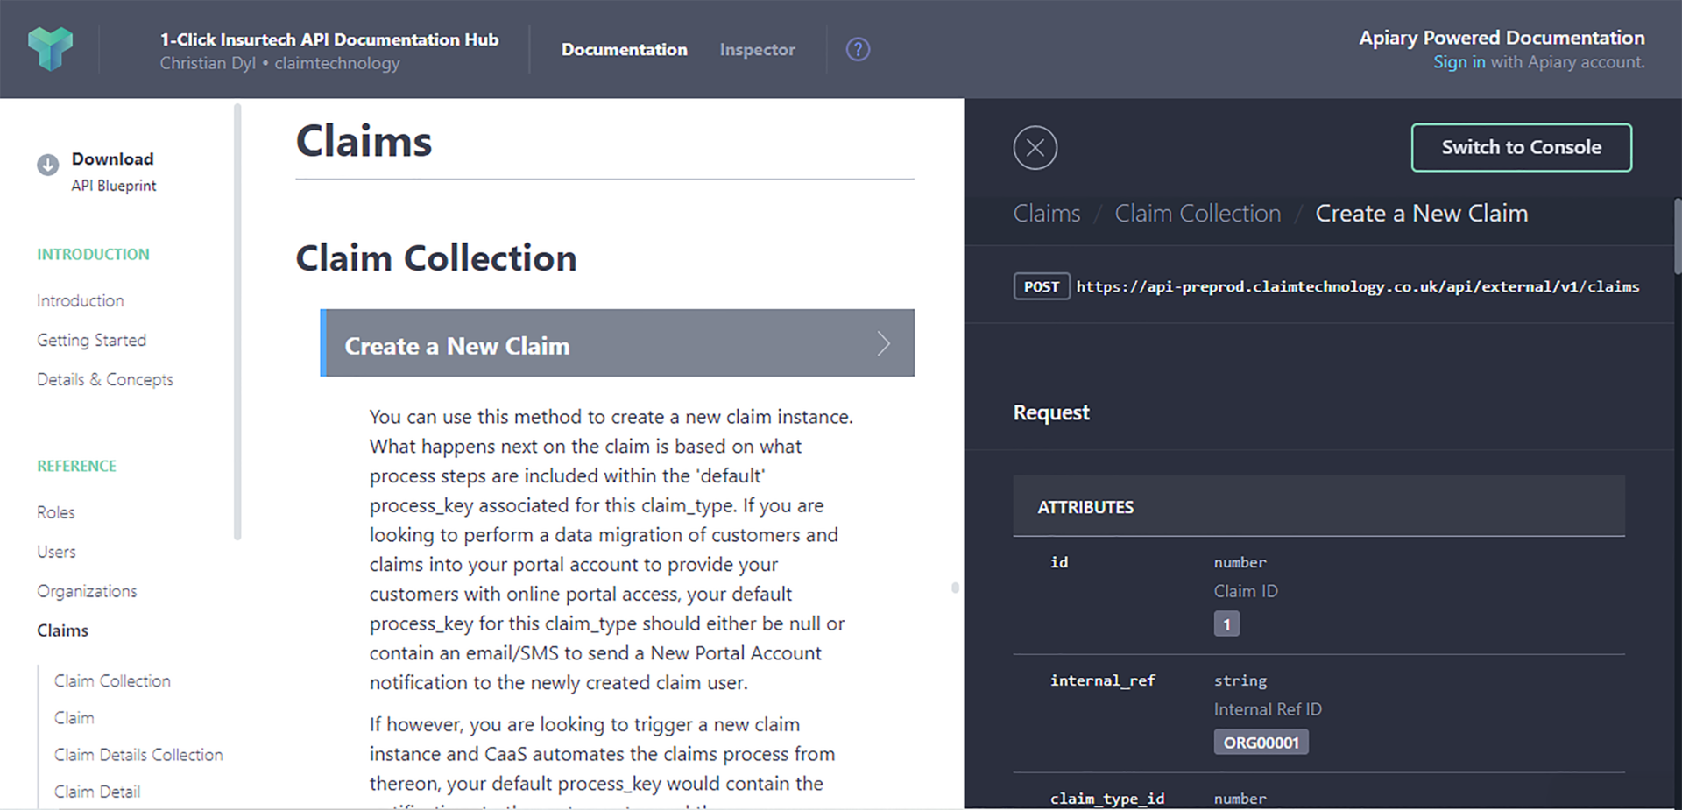Click the right panel vertical scrollbar
Screen dimensions: 1682x810
[x=1678, y=236]
